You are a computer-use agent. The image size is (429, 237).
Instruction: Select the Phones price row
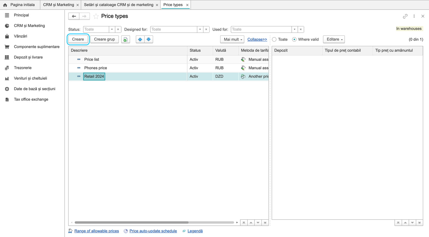168,68
